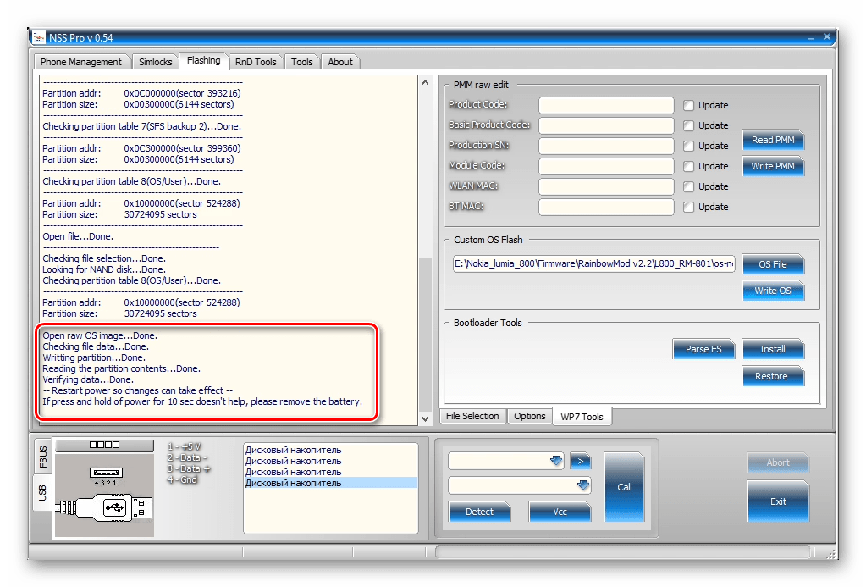Click the Write OS button
This screenshot has height=587, width=866.
[x=773, y=291]
